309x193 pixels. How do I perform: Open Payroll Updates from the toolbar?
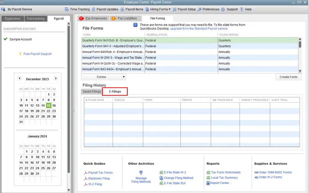coord(94,9)
